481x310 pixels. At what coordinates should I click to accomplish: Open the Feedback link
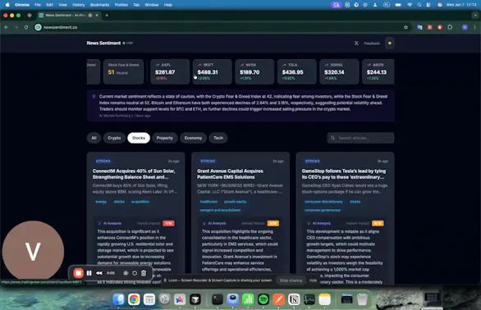point(372,43)
